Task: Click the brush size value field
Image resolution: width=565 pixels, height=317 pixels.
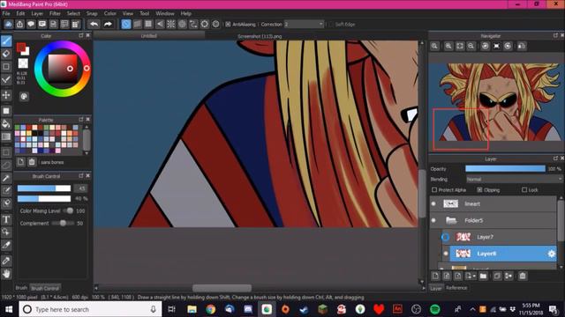Action: point(81,188)
